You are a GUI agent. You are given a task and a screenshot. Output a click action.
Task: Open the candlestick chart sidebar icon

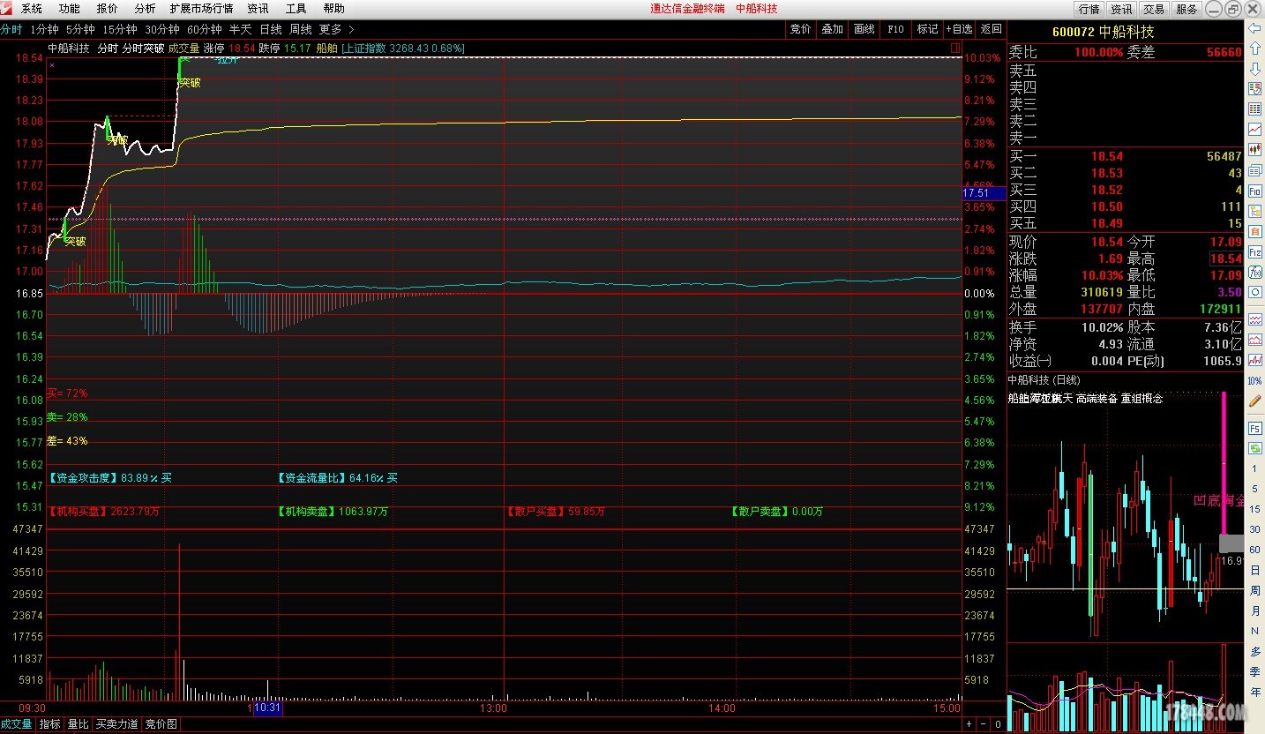tap(1254, 149)
